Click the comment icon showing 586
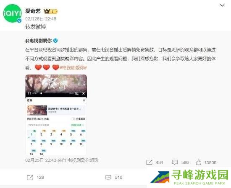The width and height of the screenshot is (231, 188). click(x=175, y=162)
